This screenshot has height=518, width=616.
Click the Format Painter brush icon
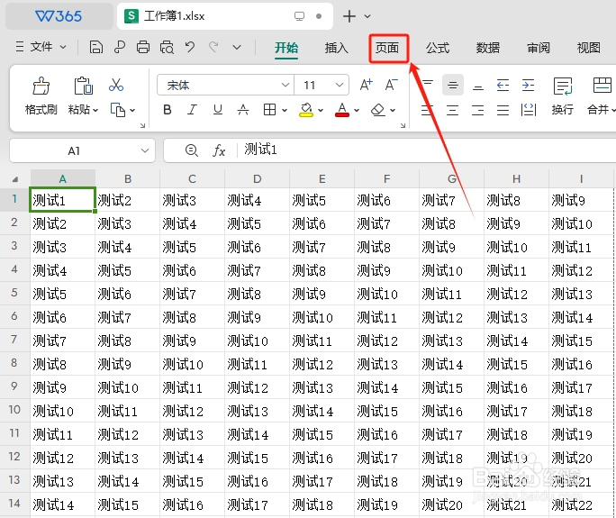41,86
